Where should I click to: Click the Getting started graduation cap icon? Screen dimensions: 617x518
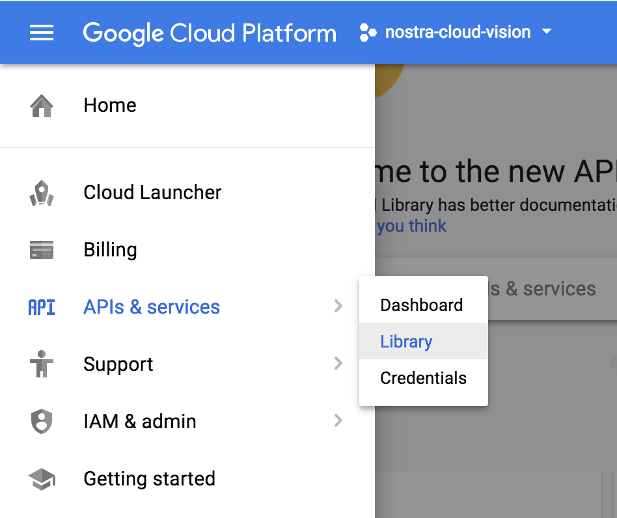(42, 479)
